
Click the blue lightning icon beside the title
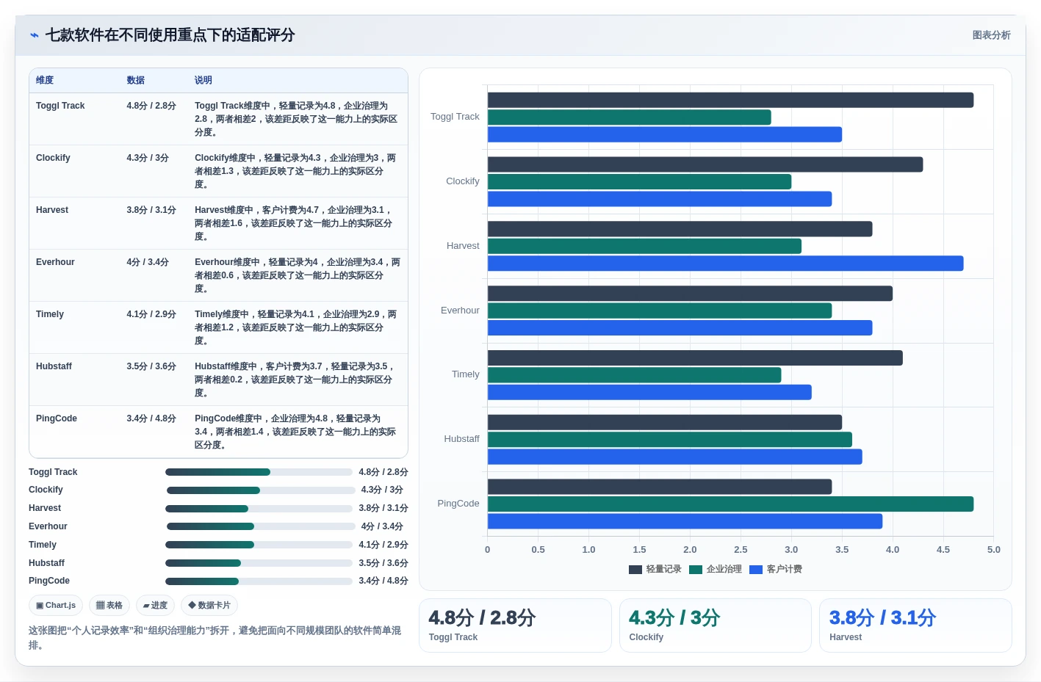pos(35,35)
